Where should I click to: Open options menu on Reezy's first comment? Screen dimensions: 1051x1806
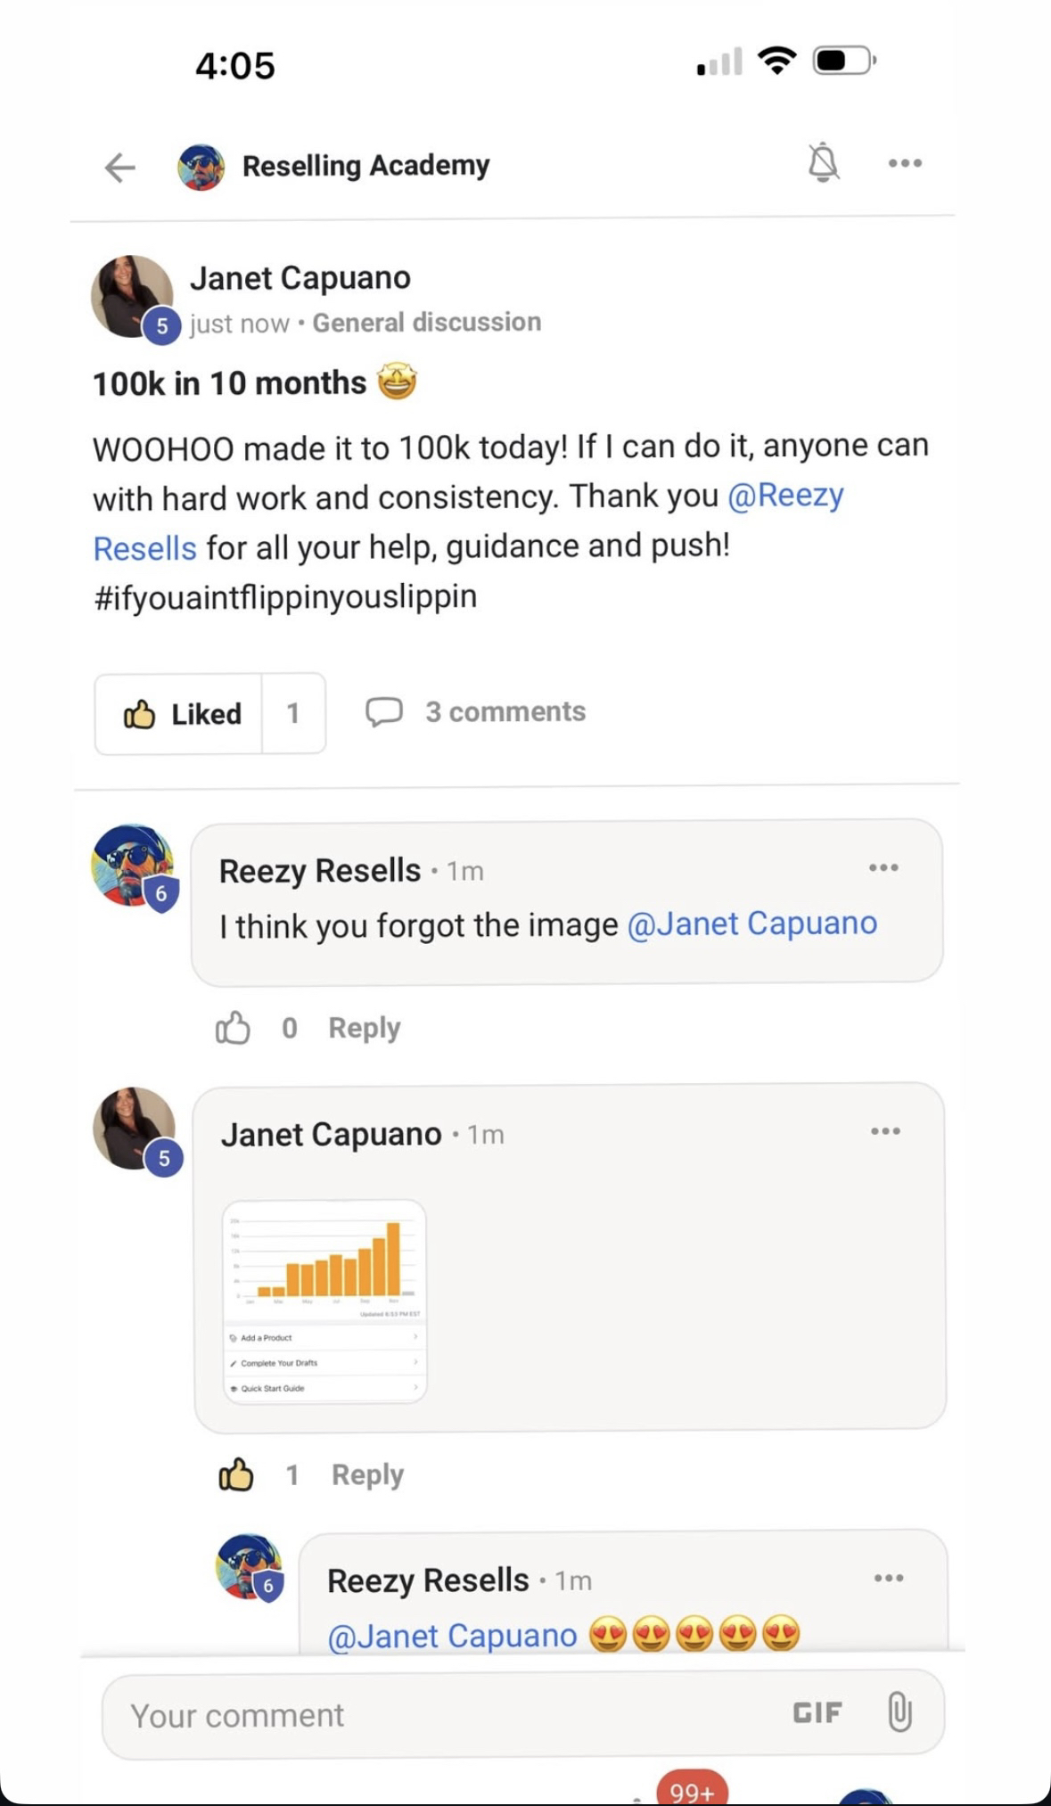coord(883,867)
